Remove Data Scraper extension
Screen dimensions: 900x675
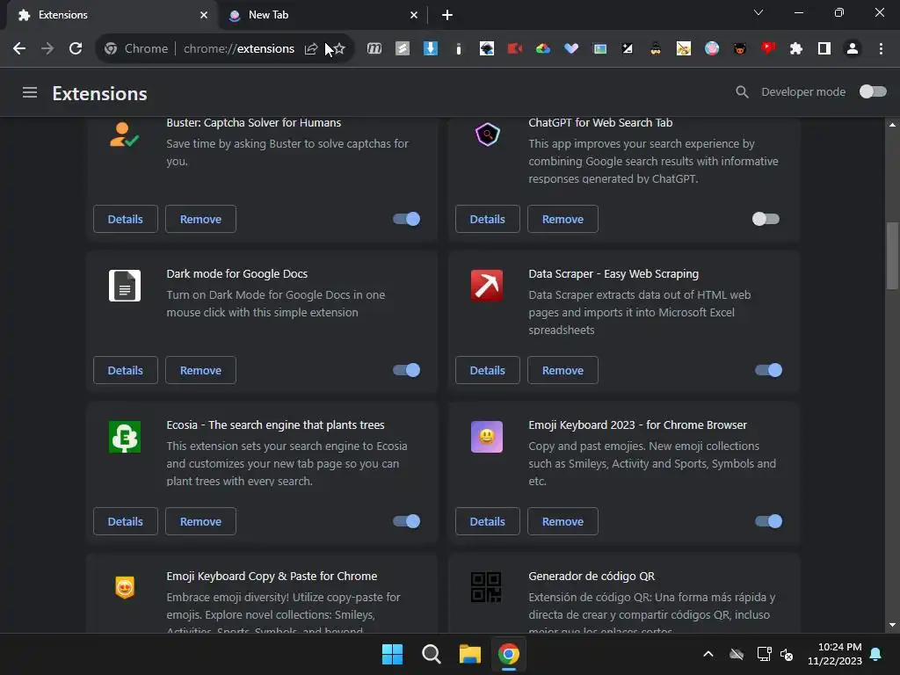coord(562,370)
